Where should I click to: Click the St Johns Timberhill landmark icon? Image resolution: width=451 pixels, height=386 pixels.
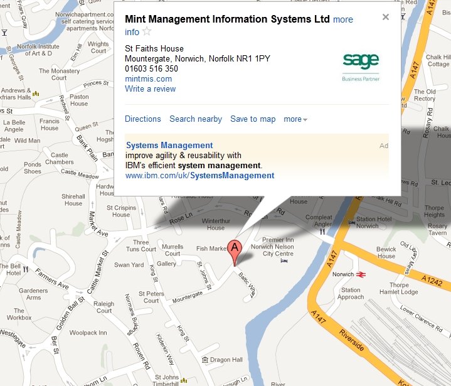(184, 380)
